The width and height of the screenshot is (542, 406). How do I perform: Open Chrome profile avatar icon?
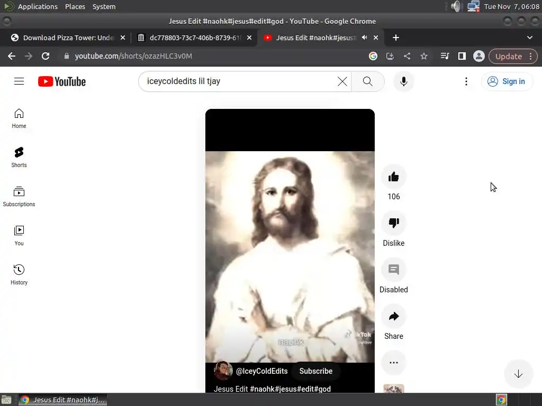coord(478,56)
